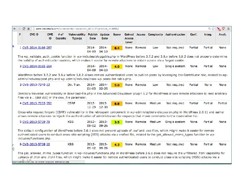Reload the page with refresh icon
This screenshot has width=240, height=180.
tap(24, 29)
